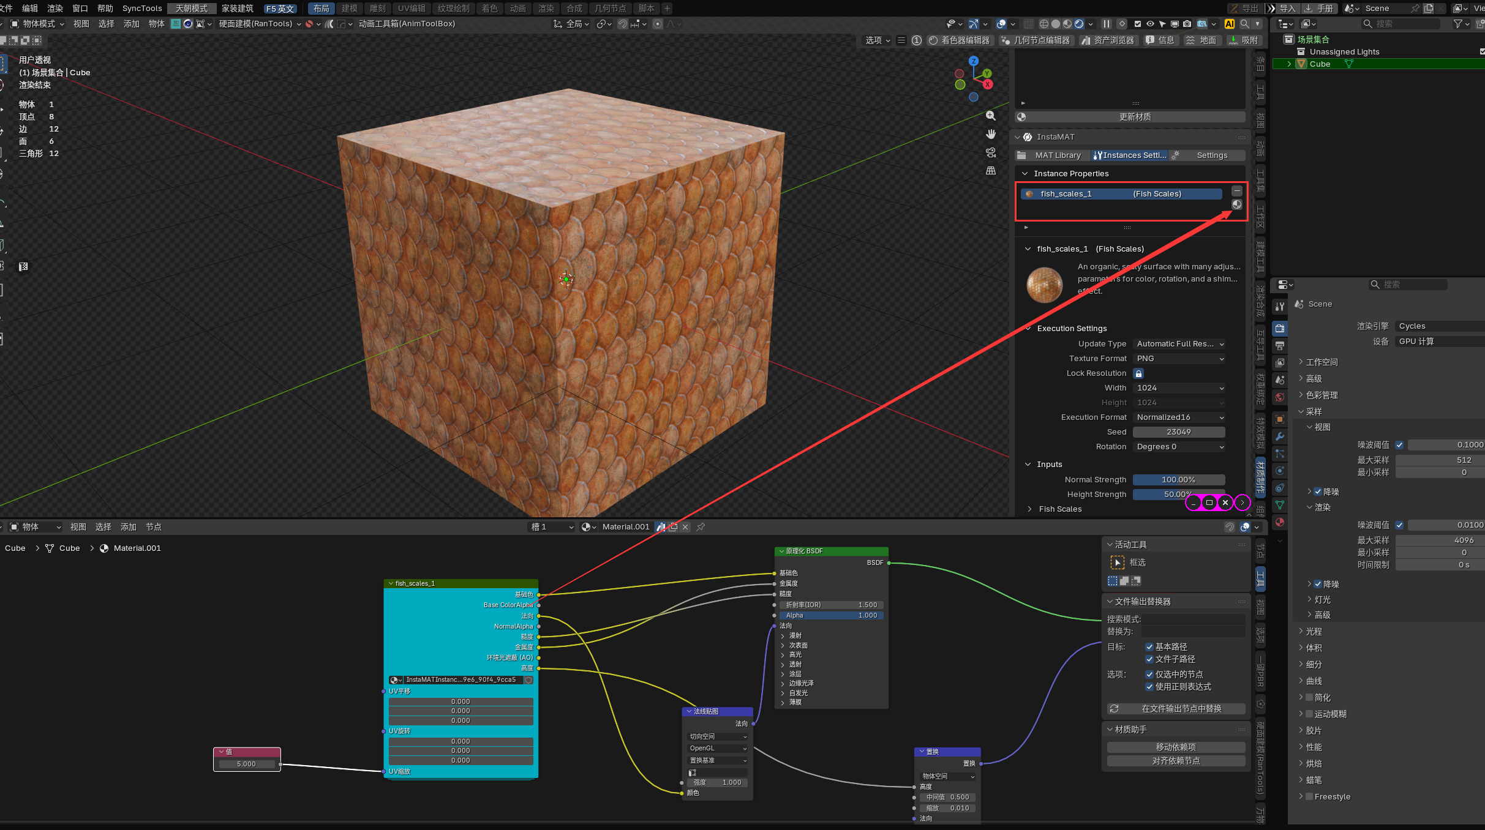This screenshot has height=830, width=1485.
Task: Toggle viewport 降噪 checkbox under 视图
Action: [1318, 492]
